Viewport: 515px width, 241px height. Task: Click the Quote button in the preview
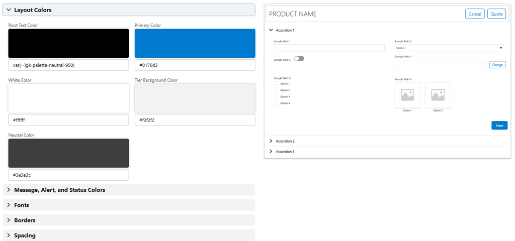coord(496,14)
